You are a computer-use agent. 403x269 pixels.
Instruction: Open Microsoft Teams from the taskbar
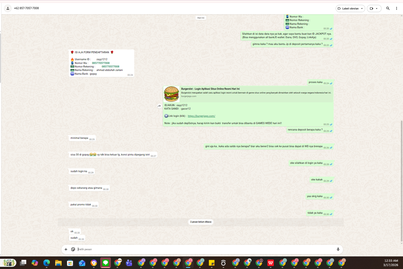(x=129, y=263)
